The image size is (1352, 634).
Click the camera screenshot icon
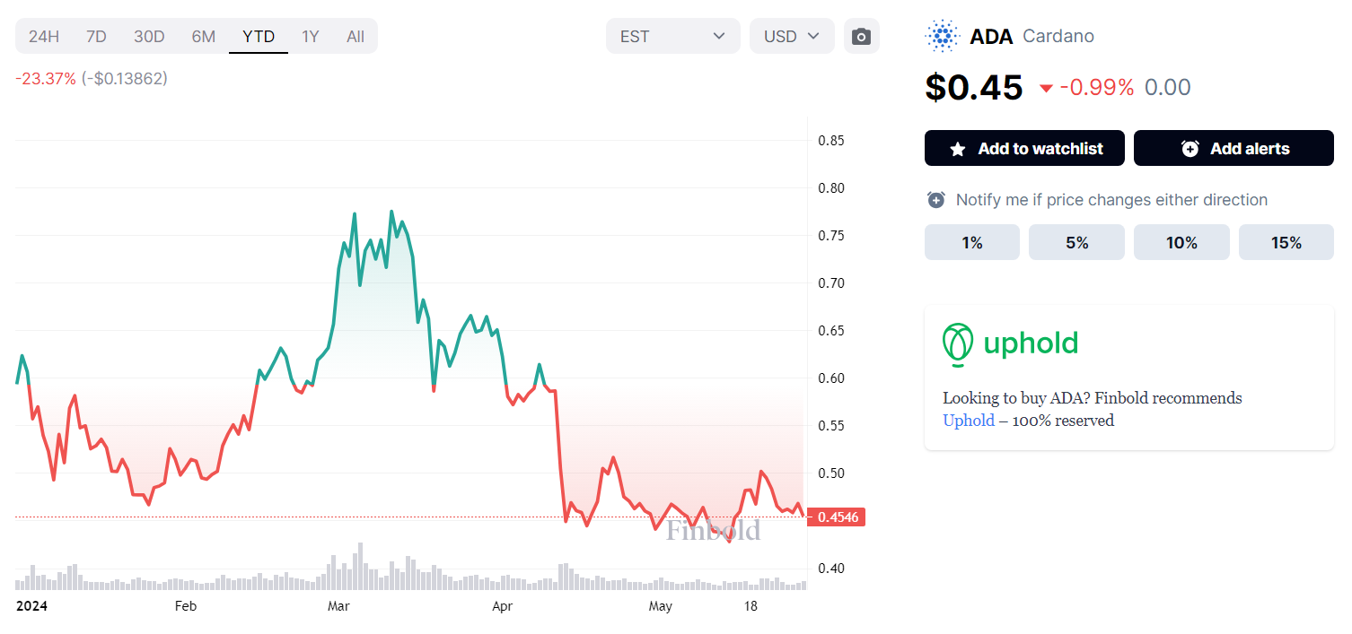861,37
